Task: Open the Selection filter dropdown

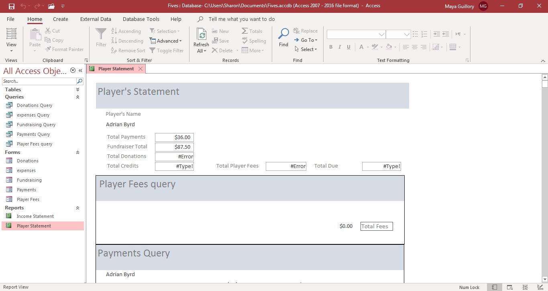Action: pyautogui.click(x=165, y=31)
